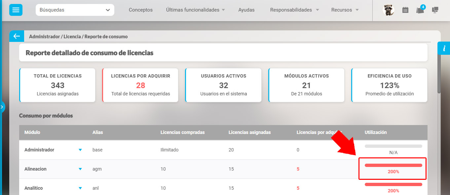Open the Recursos menu

(343, 10)
